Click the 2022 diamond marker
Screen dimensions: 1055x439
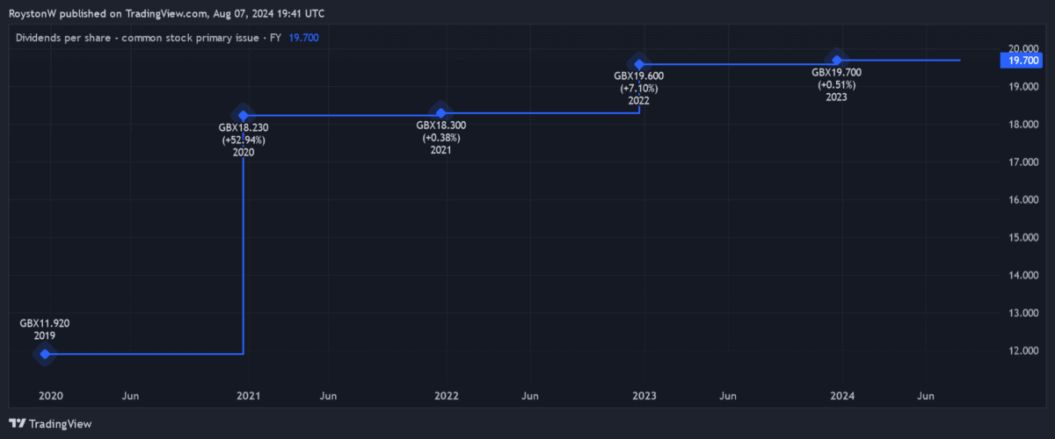click(639, 64)
